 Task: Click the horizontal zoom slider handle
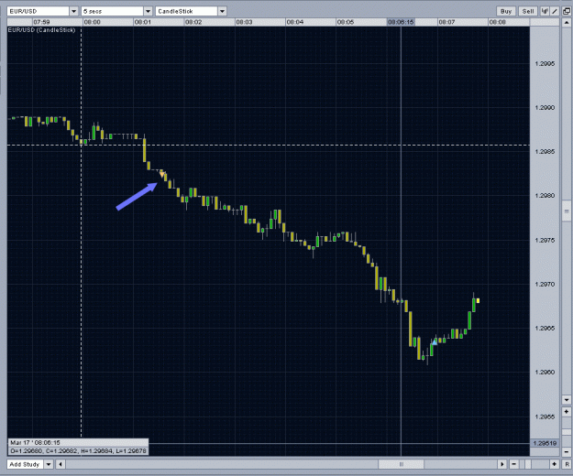(x=528, y=464)
